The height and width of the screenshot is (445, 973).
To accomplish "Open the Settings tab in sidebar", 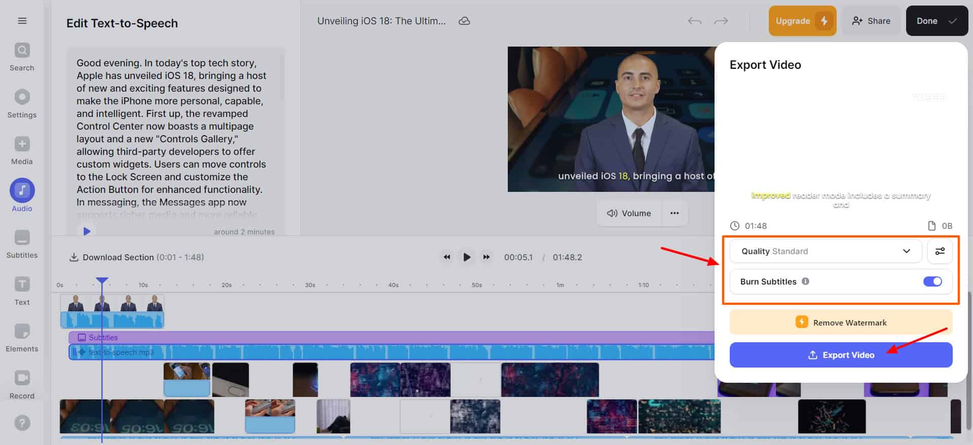I will 22,97.
